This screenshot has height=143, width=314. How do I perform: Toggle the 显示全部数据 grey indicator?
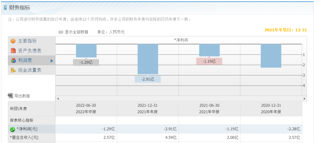point(61,32)
